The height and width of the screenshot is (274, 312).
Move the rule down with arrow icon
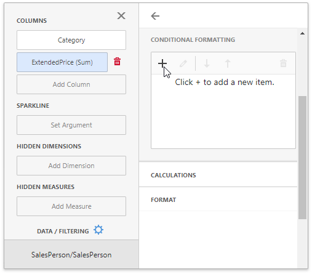pyautogui.click(x=207, y=63)
